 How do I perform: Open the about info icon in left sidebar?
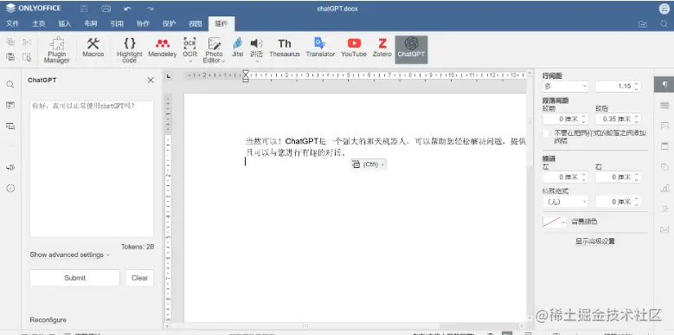10,188
